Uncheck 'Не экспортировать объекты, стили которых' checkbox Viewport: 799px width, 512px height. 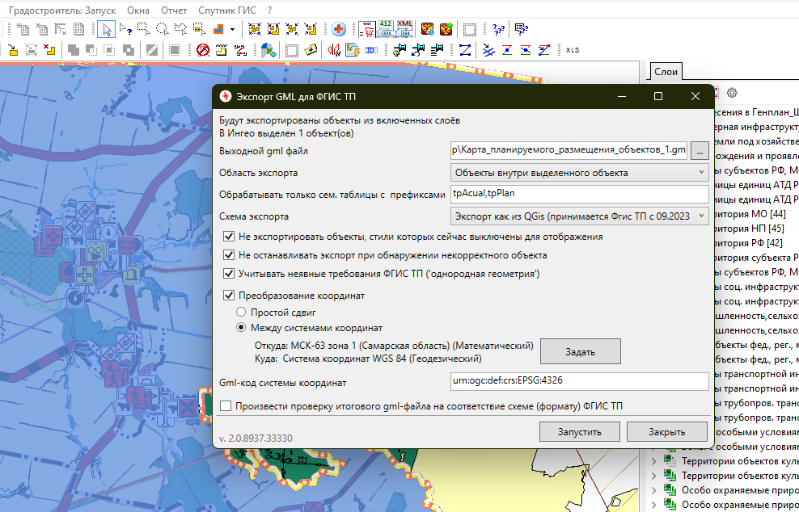pos(229,237)
